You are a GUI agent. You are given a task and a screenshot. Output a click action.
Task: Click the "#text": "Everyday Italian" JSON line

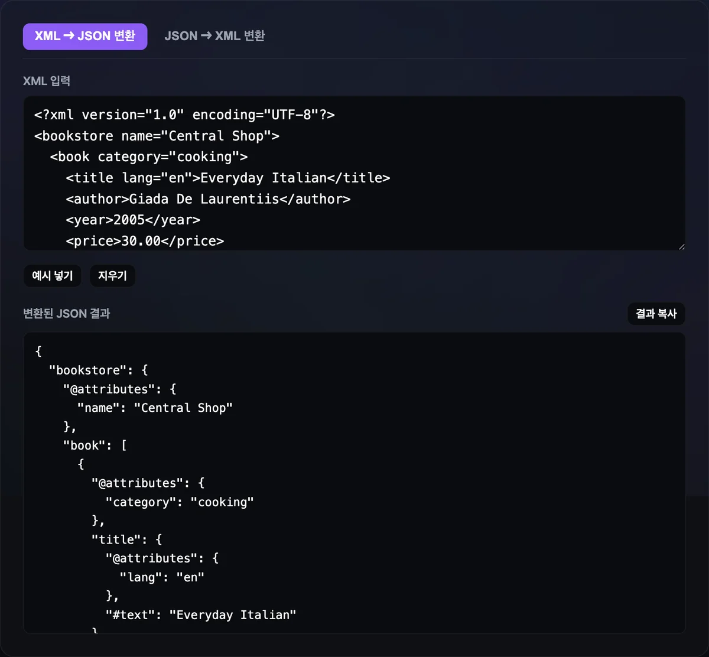[201, 615]
